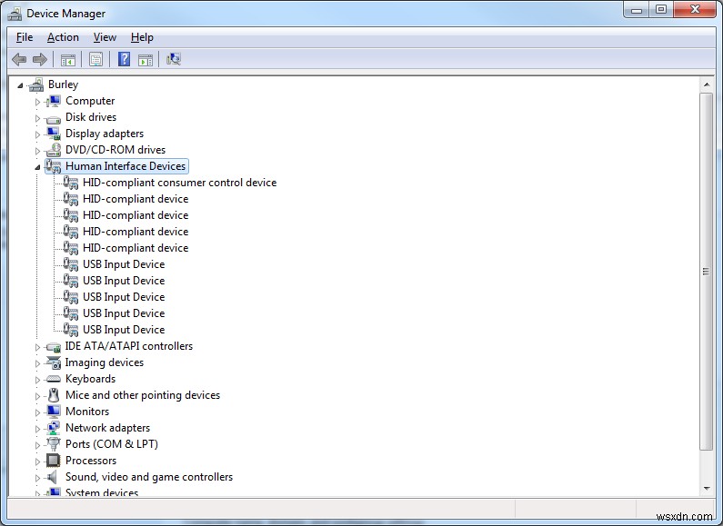Click the Imaging devices camera icon
This screenshot has height=526, width=723.
pos(54,362)
